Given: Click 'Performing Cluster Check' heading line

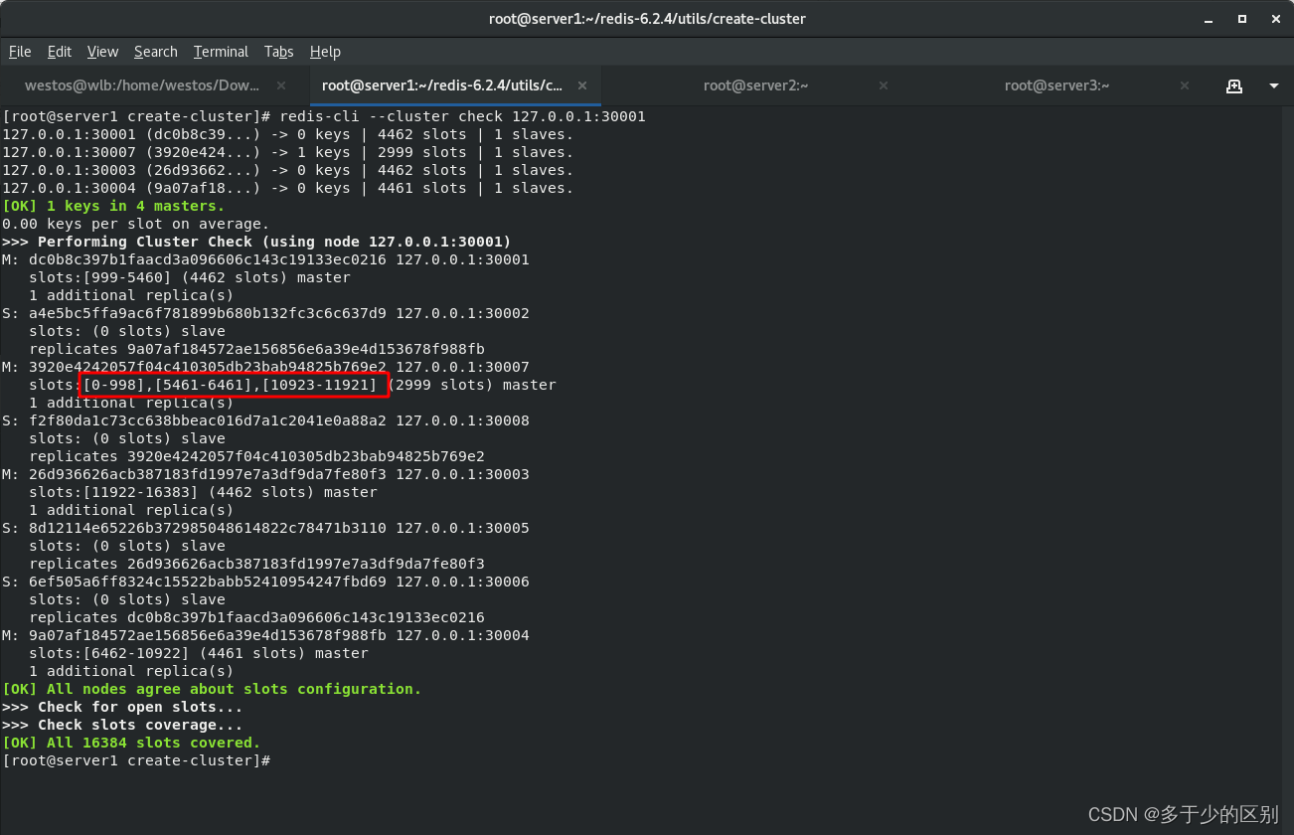Looking at the screenshot, I should point(256,242).
